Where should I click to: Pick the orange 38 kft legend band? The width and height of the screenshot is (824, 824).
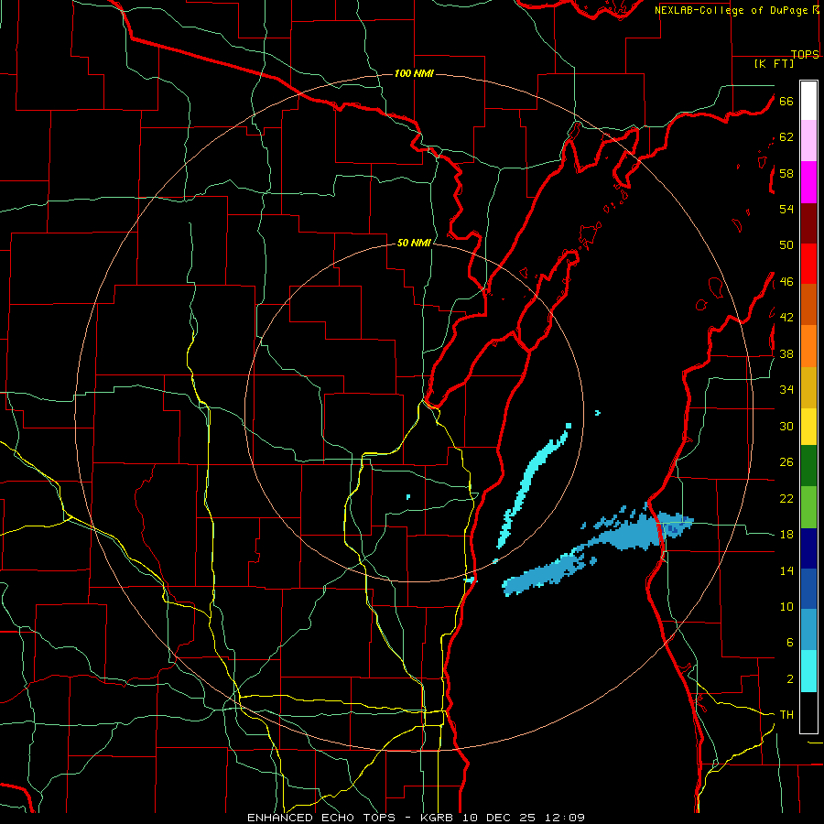(808, 346)
